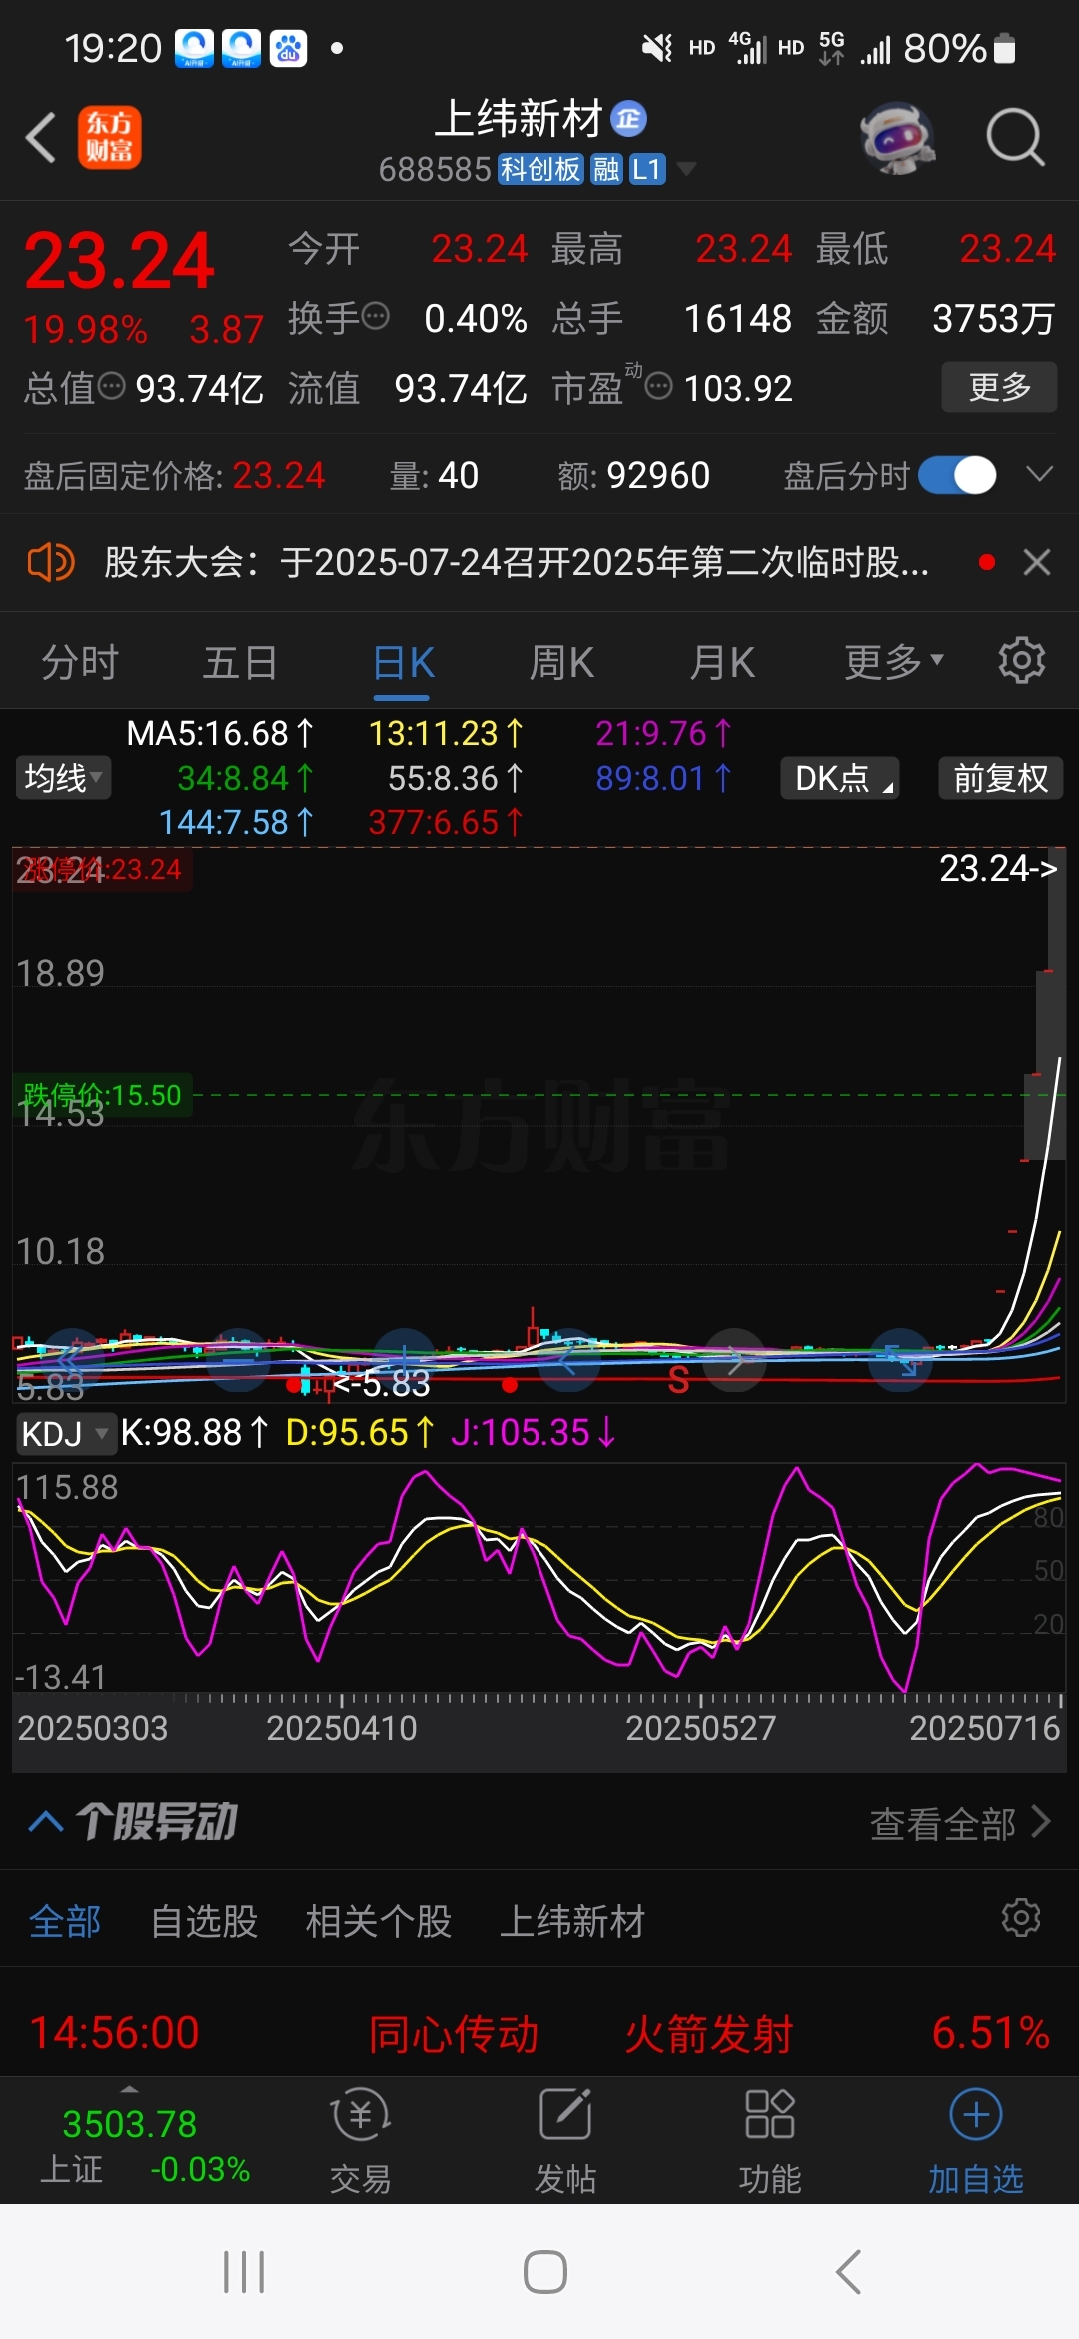This screenshot has width=1079, height=2339.
Task: Open the 均线 indicator dropdown
Action: point(63,778)
